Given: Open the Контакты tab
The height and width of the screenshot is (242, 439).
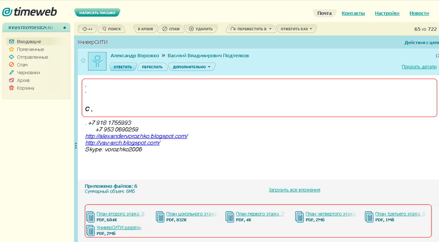Looking at the screenshot, I should tap(353, 13).
